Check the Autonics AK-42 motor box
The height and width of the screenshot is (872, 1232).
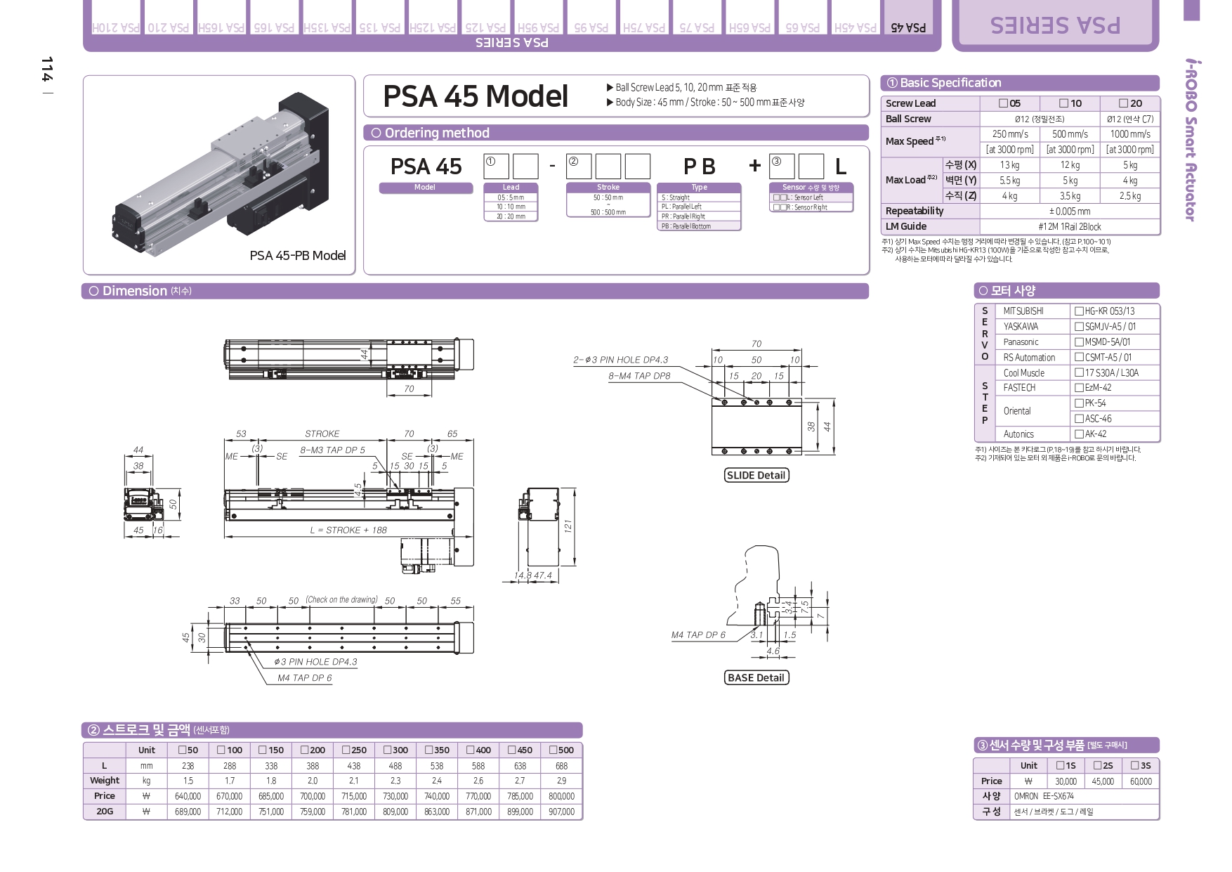(x=1079, y=434)
